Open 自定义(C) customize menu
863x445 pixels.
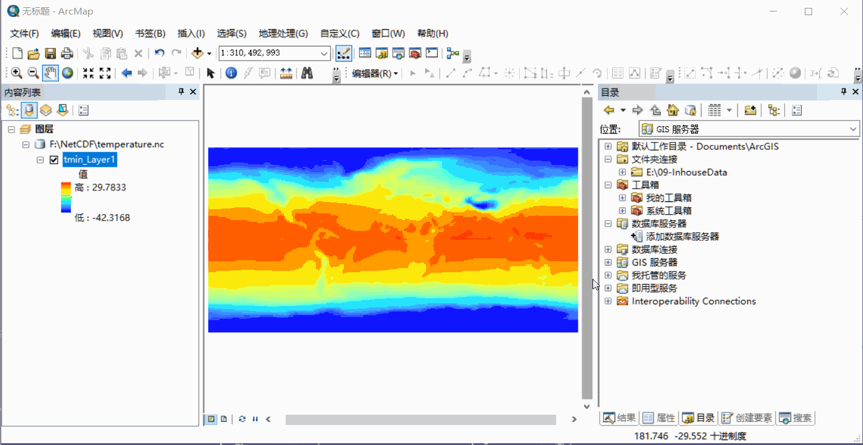(x=340, y=33)
